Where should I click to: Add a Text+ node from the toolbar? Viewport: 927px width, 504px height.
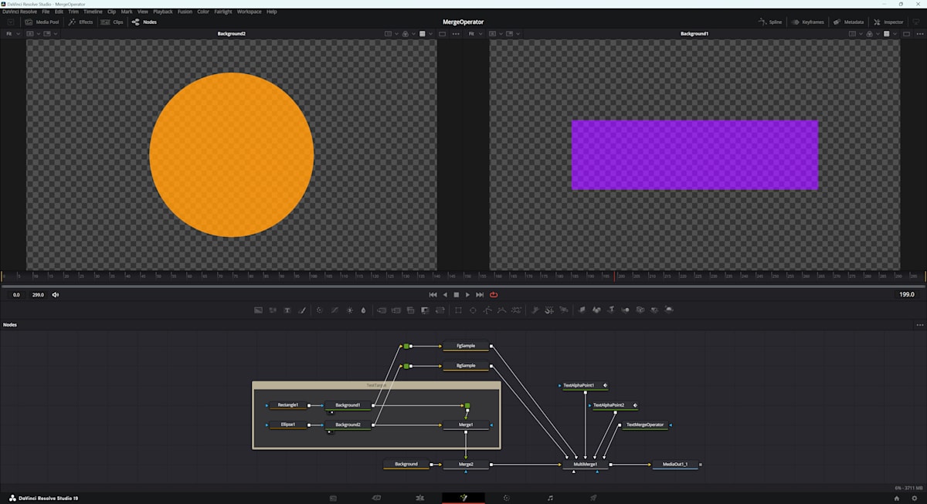click(287, 310)
